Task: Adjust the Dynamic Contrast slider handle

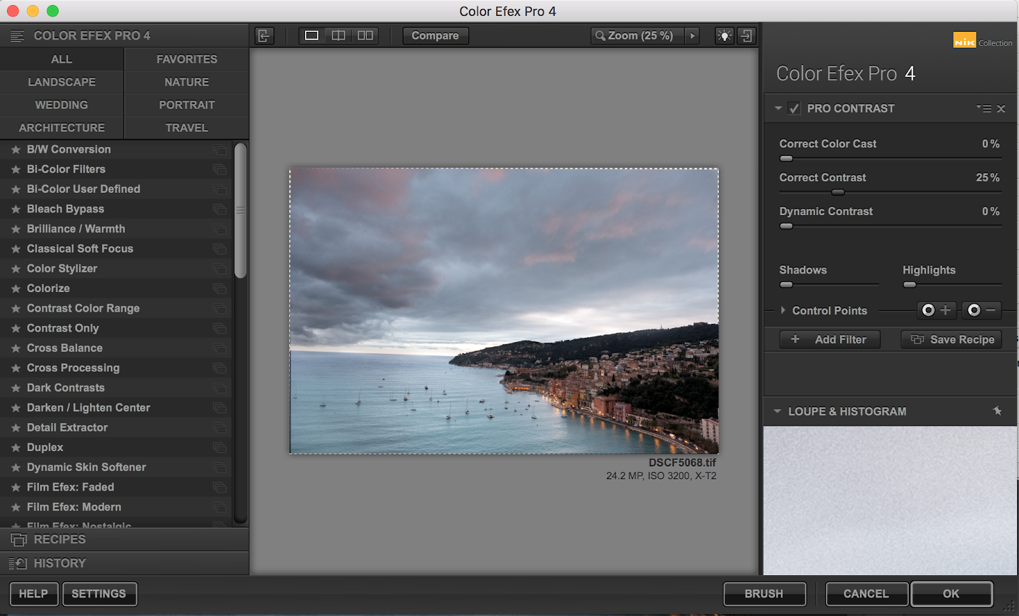Action: tap(787, 226)
